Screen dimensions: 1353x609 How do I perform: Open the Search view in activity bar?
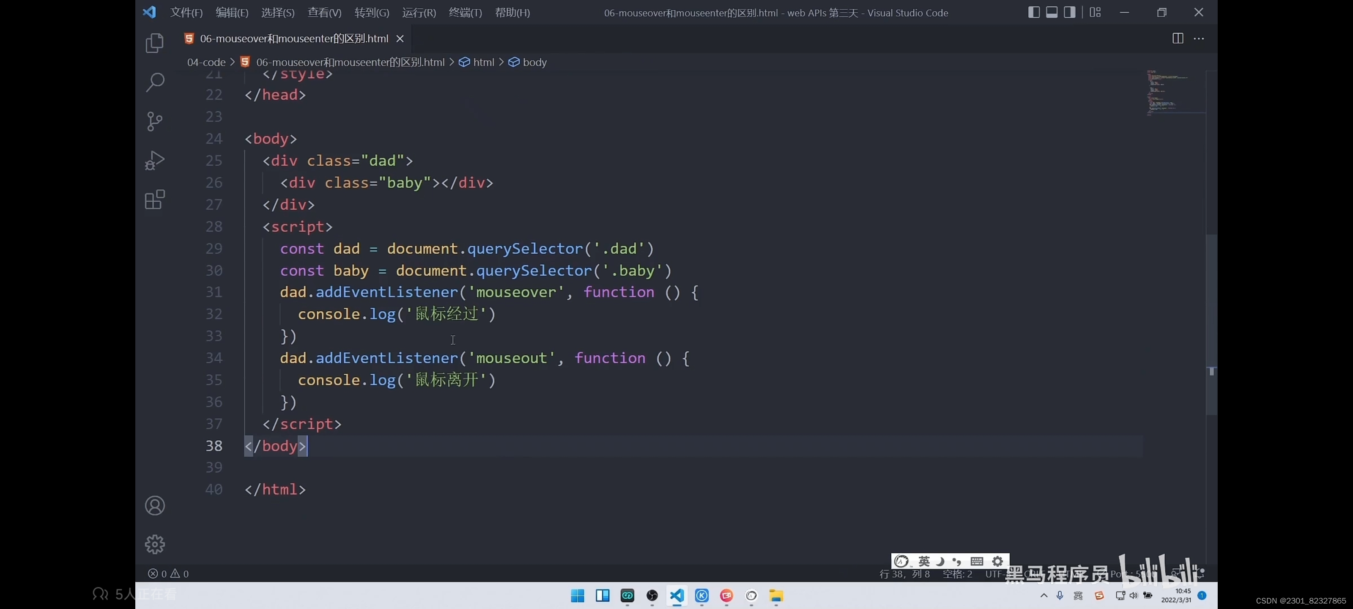(154, 82)
